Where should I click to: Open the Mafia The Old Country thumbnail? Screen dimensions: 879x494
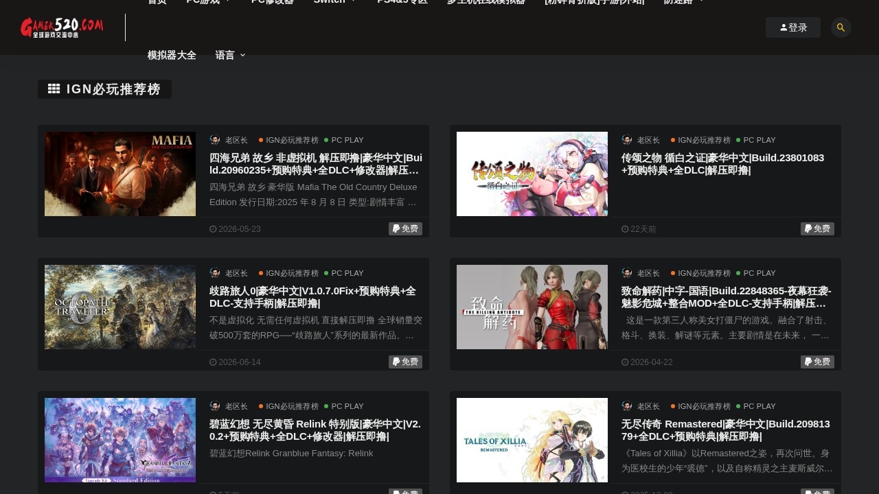click(x=120, y=174)
